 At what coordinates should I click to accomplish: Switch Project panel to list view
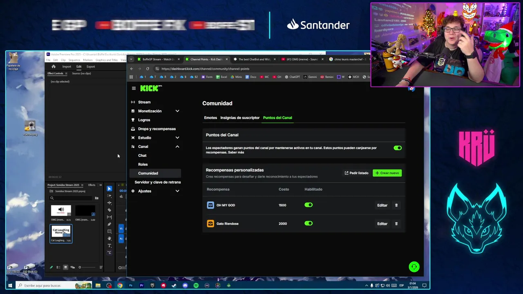(58, 267)
